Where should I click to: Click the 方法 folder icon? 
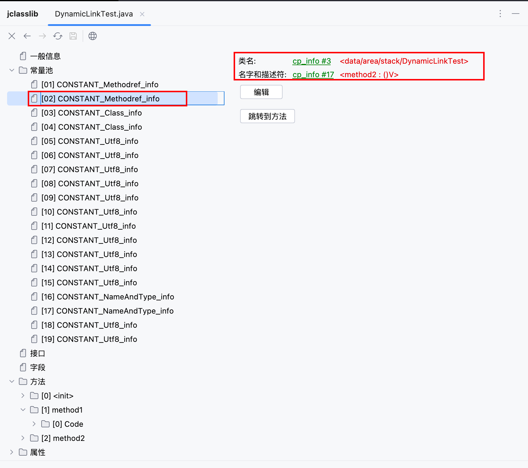click(23, 381)
